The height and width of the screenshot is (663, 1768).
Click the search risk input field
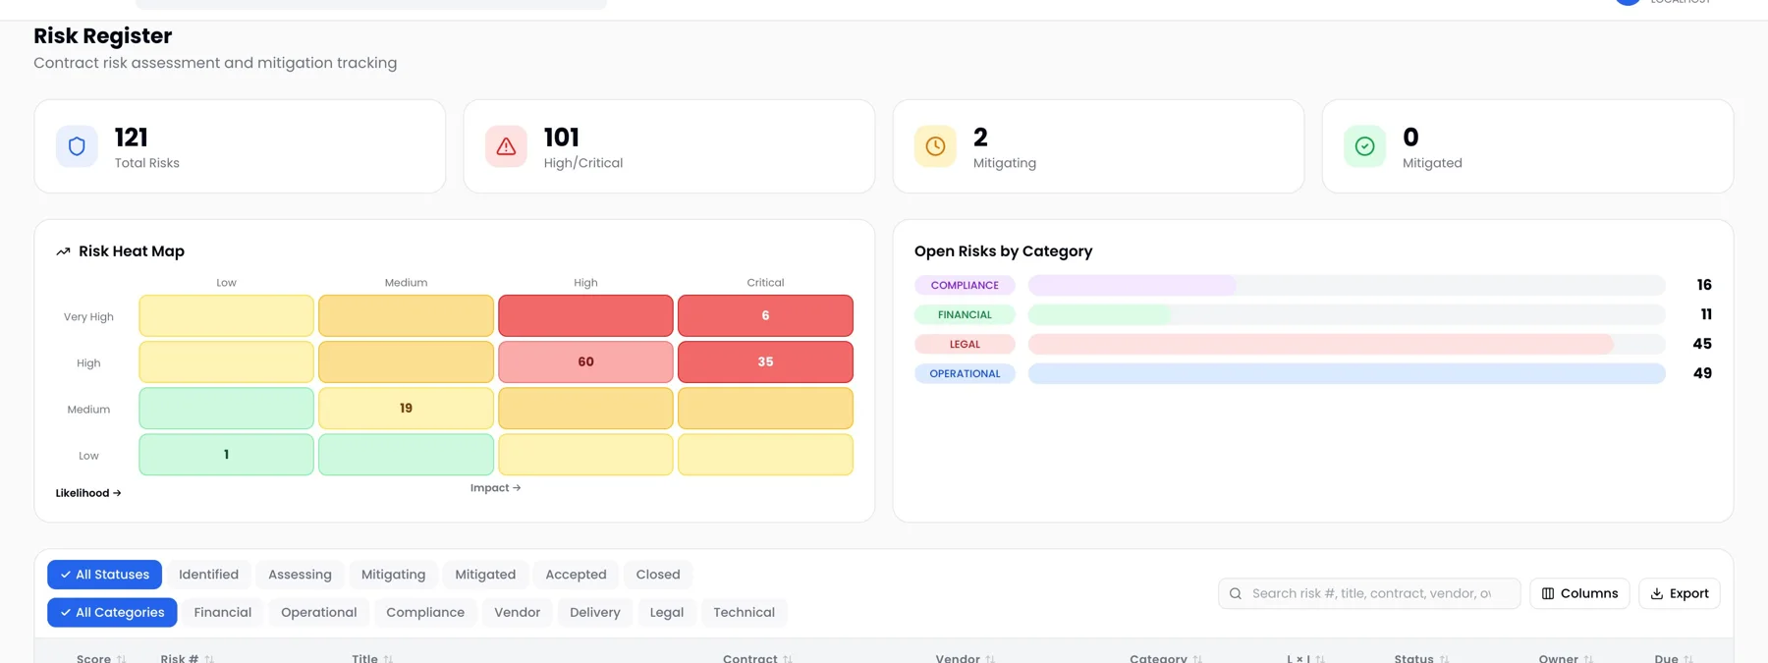(x=1369, y=593)
